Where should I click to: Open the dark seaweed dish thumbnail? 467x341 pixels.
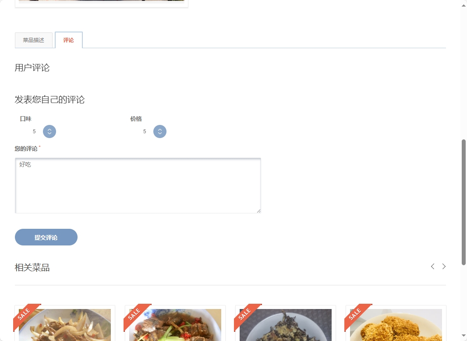[286, 325]
